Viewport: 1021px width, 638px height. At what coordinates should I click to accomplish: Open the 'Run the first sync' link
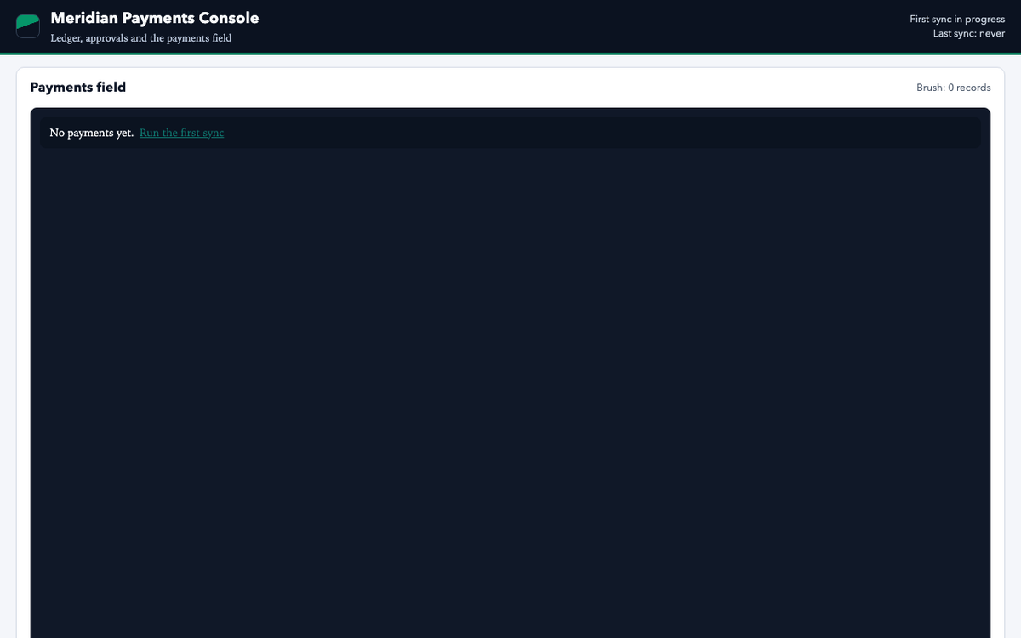point(182,133)
